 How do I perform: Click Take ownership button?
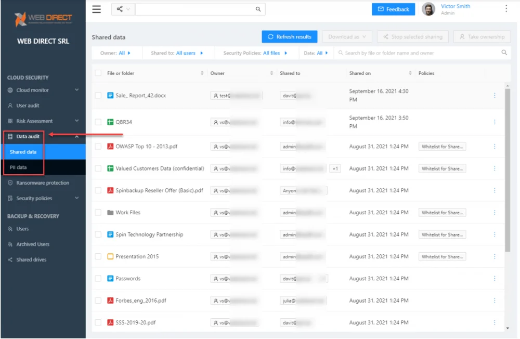pyautogui.click(x=482, y=37)
